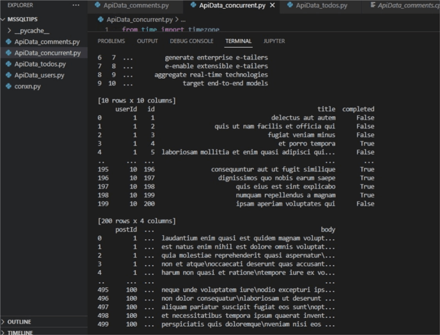This screenshot has height=335, width=440.
Task: Open ApiData_todos.py from the explorer
Action: (44, 64)
